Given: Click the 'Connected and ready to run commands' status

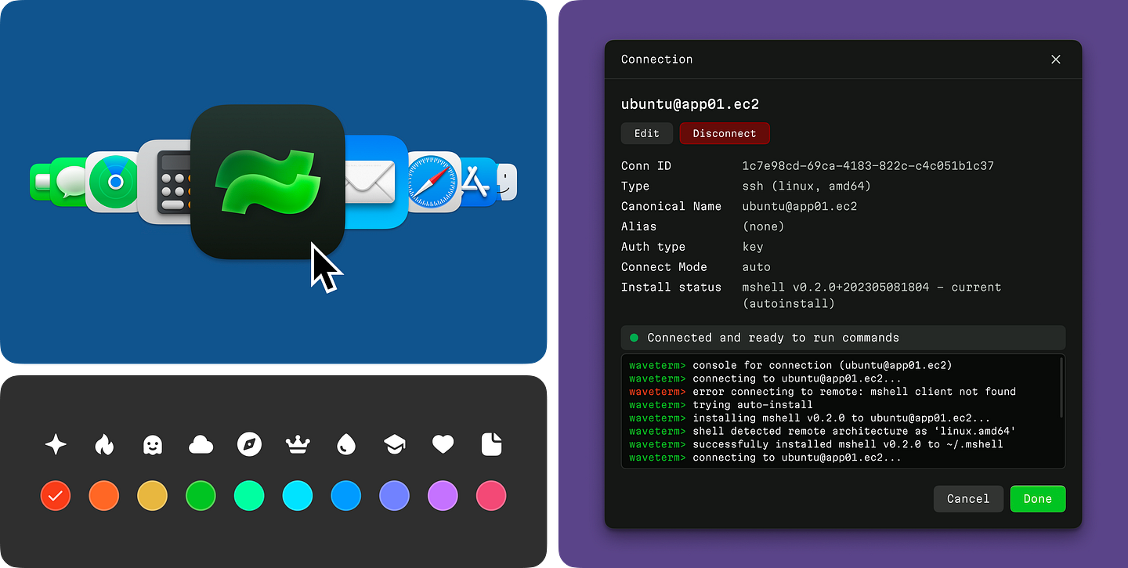Looking at the screenshot, I should click(843, 338).
